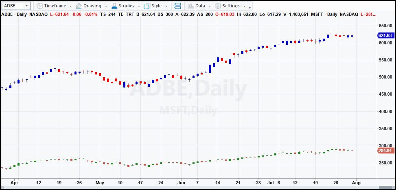Click the 600.00 price axis label
396x190 pixels.
pos(385,43)
